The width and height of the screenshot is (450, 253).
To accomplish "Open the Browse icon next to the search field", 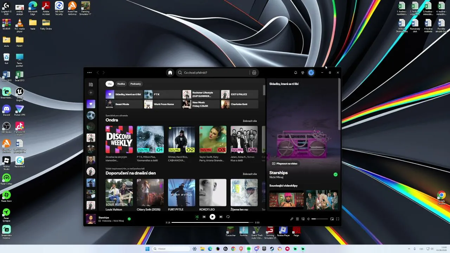I will point(254,73).
